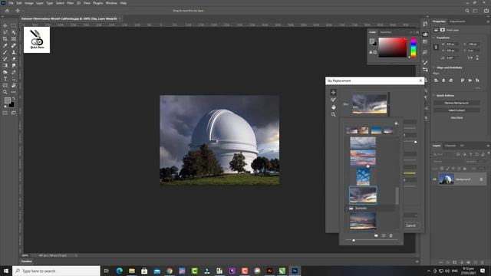Viewport: 491px width, 276px height.
Task: Click Cancel in Sky Replacement dialog
Action: click(410, 225)
